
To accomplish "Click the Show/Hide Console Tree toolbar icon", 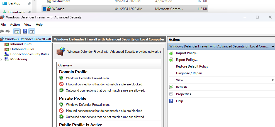I will 17,32.
